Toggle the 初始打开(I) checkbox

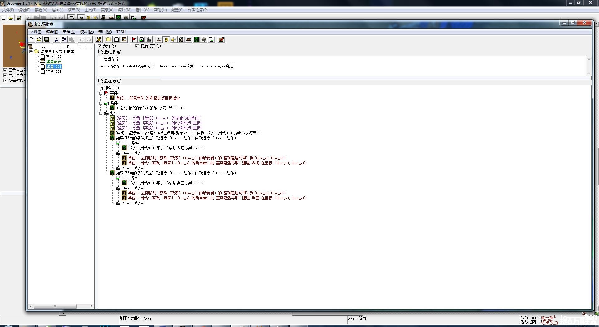point(137,46)
